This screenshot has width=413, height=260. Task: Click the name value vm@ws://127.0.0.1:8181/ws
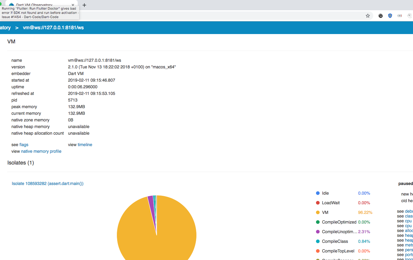pyautogui.click(x=95, y=60)
